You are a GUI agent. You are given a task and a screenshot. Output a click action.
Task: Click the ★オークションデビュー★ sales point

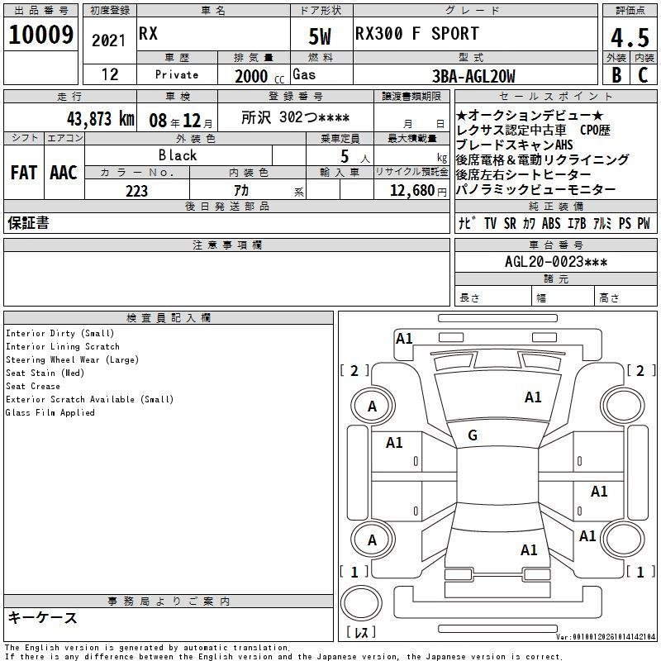[x=530, y=115]
